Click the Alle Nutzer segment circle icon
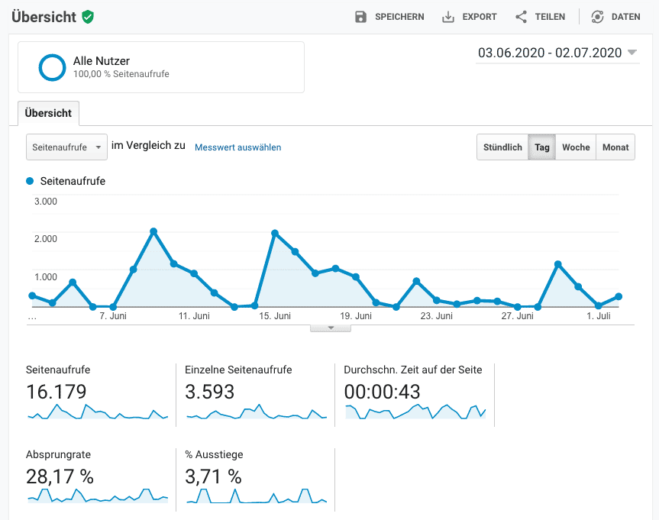The height and width of the screenshot is (520, 659). [x=53, y=67]
